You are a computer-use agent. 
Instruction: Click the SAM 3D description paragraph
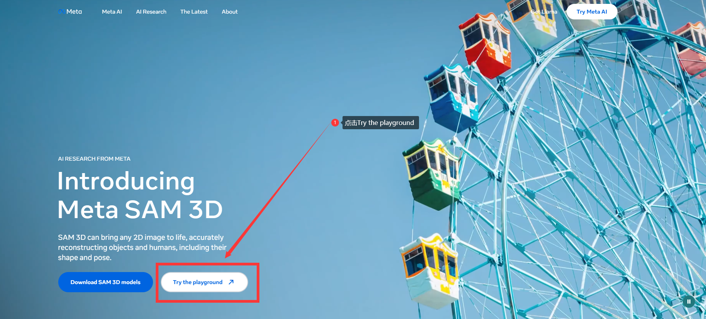coord(142,247)
